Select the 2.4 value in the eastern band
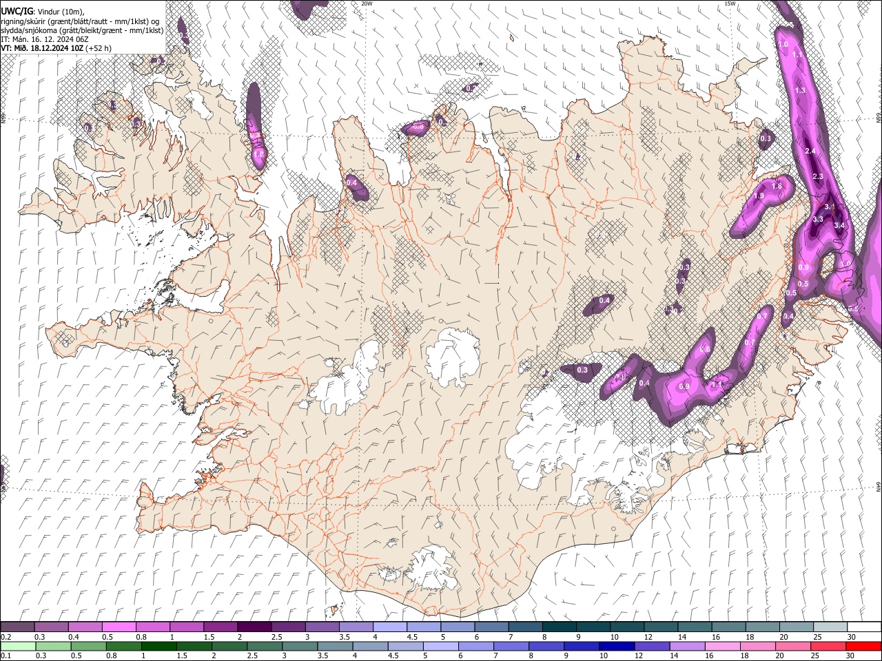The width and height of the screenshot is (882, 661). click(x=810, y=151)
